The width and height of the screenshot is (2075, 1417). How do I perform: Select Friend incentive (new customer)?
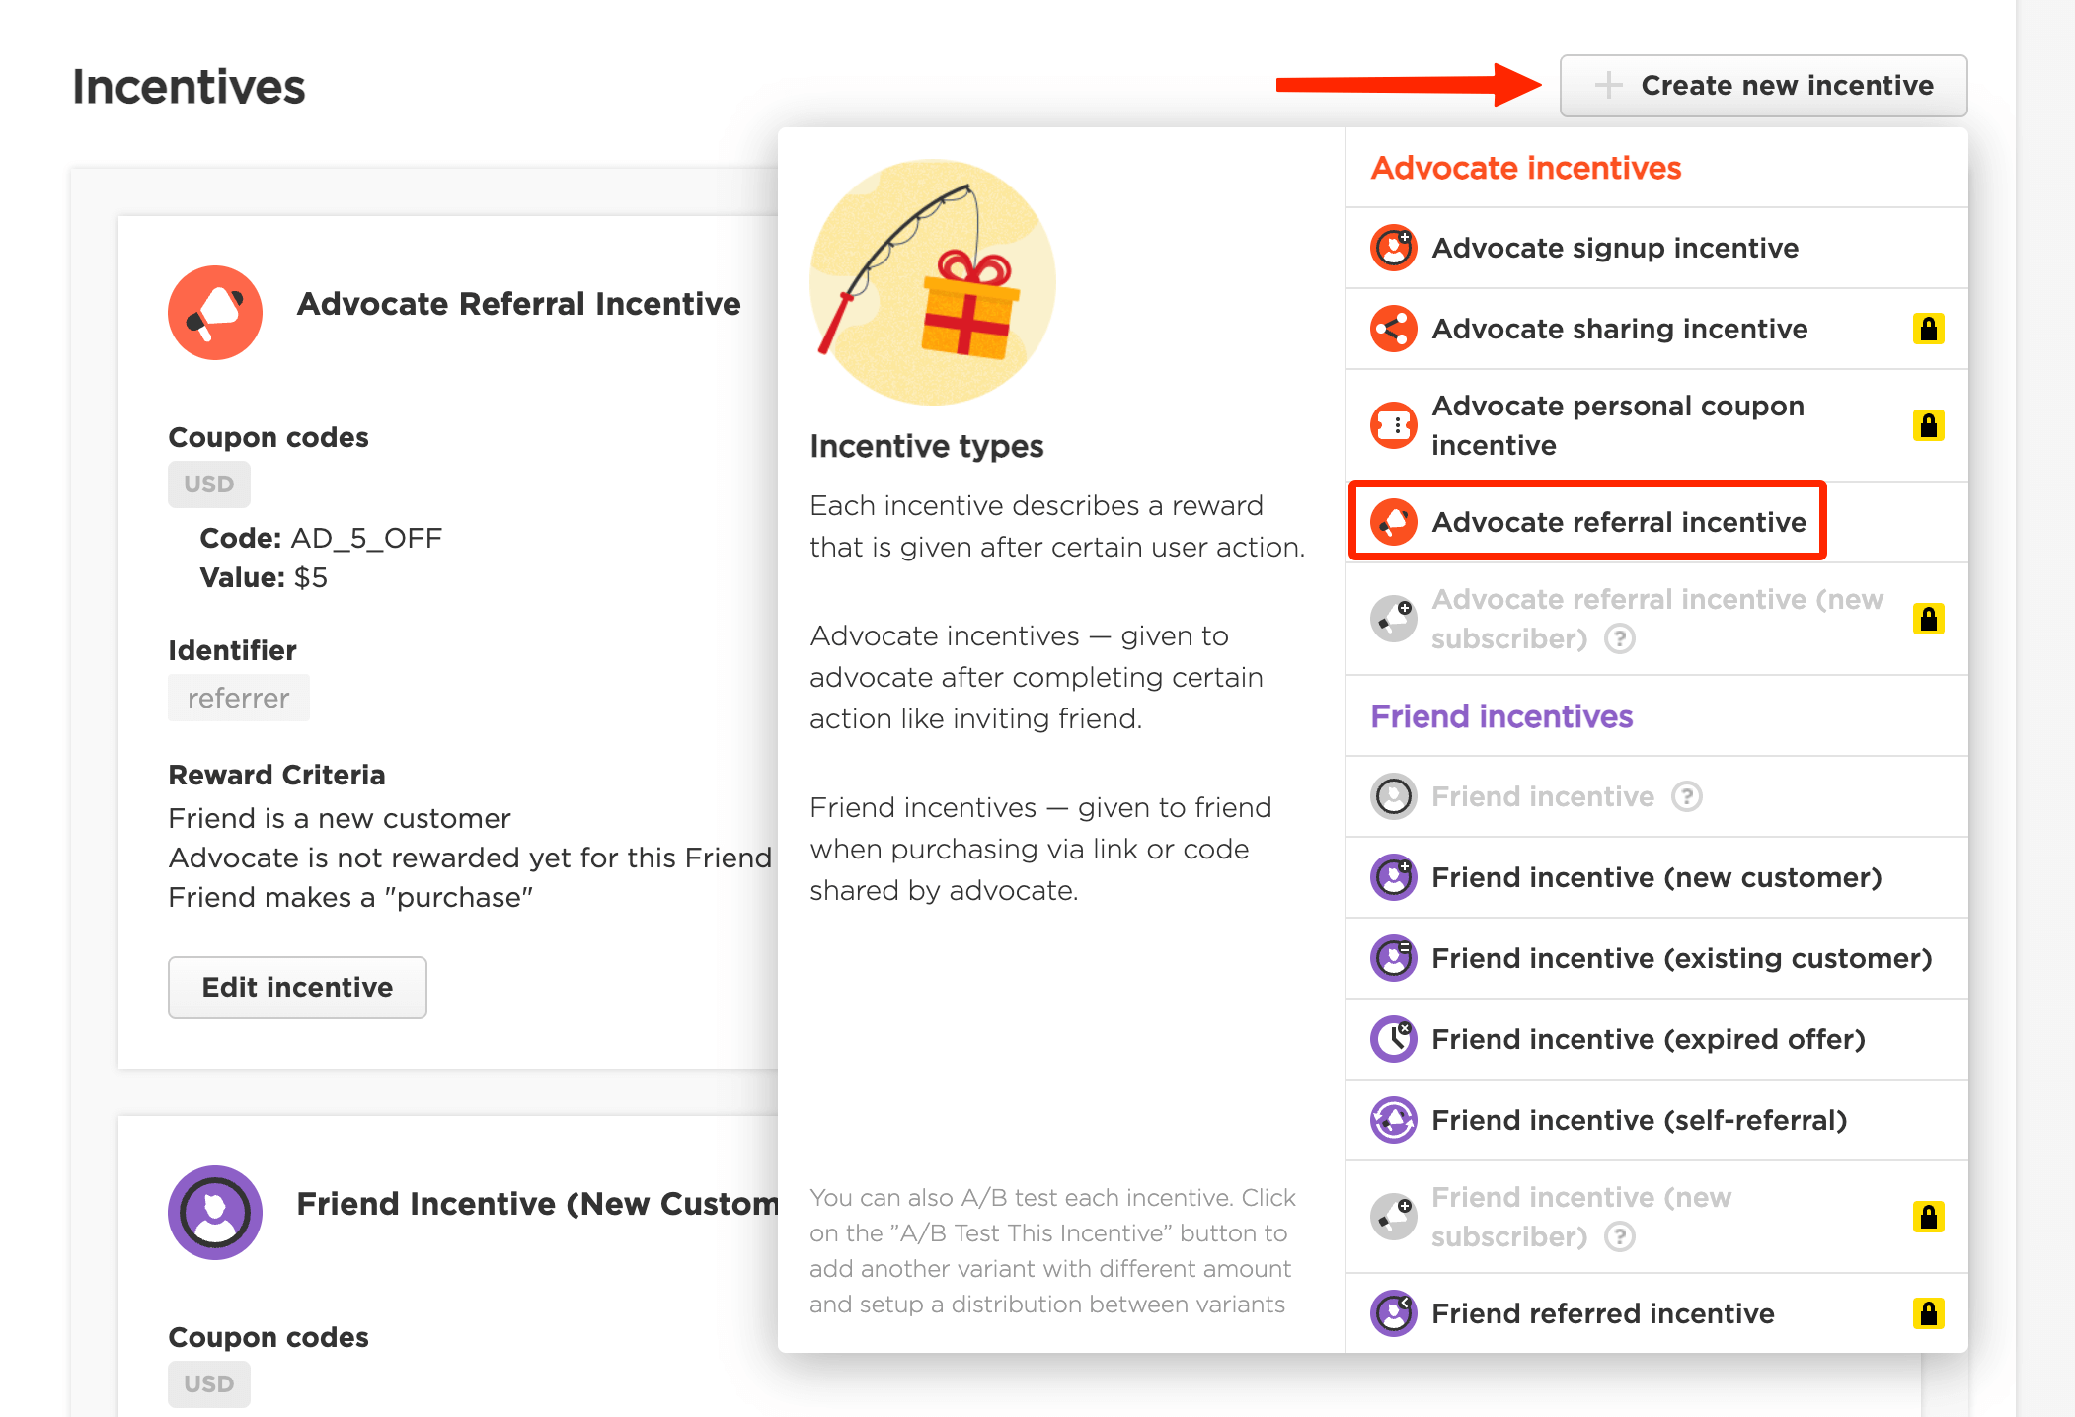[1656, 877]
